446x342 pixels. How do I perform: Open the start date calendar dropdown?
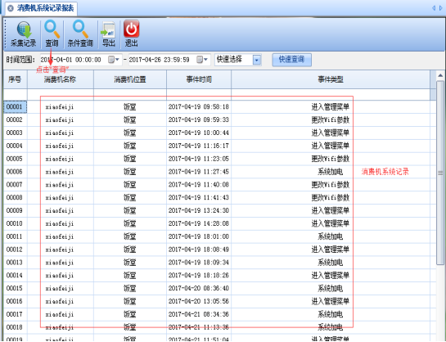point(114,60)
